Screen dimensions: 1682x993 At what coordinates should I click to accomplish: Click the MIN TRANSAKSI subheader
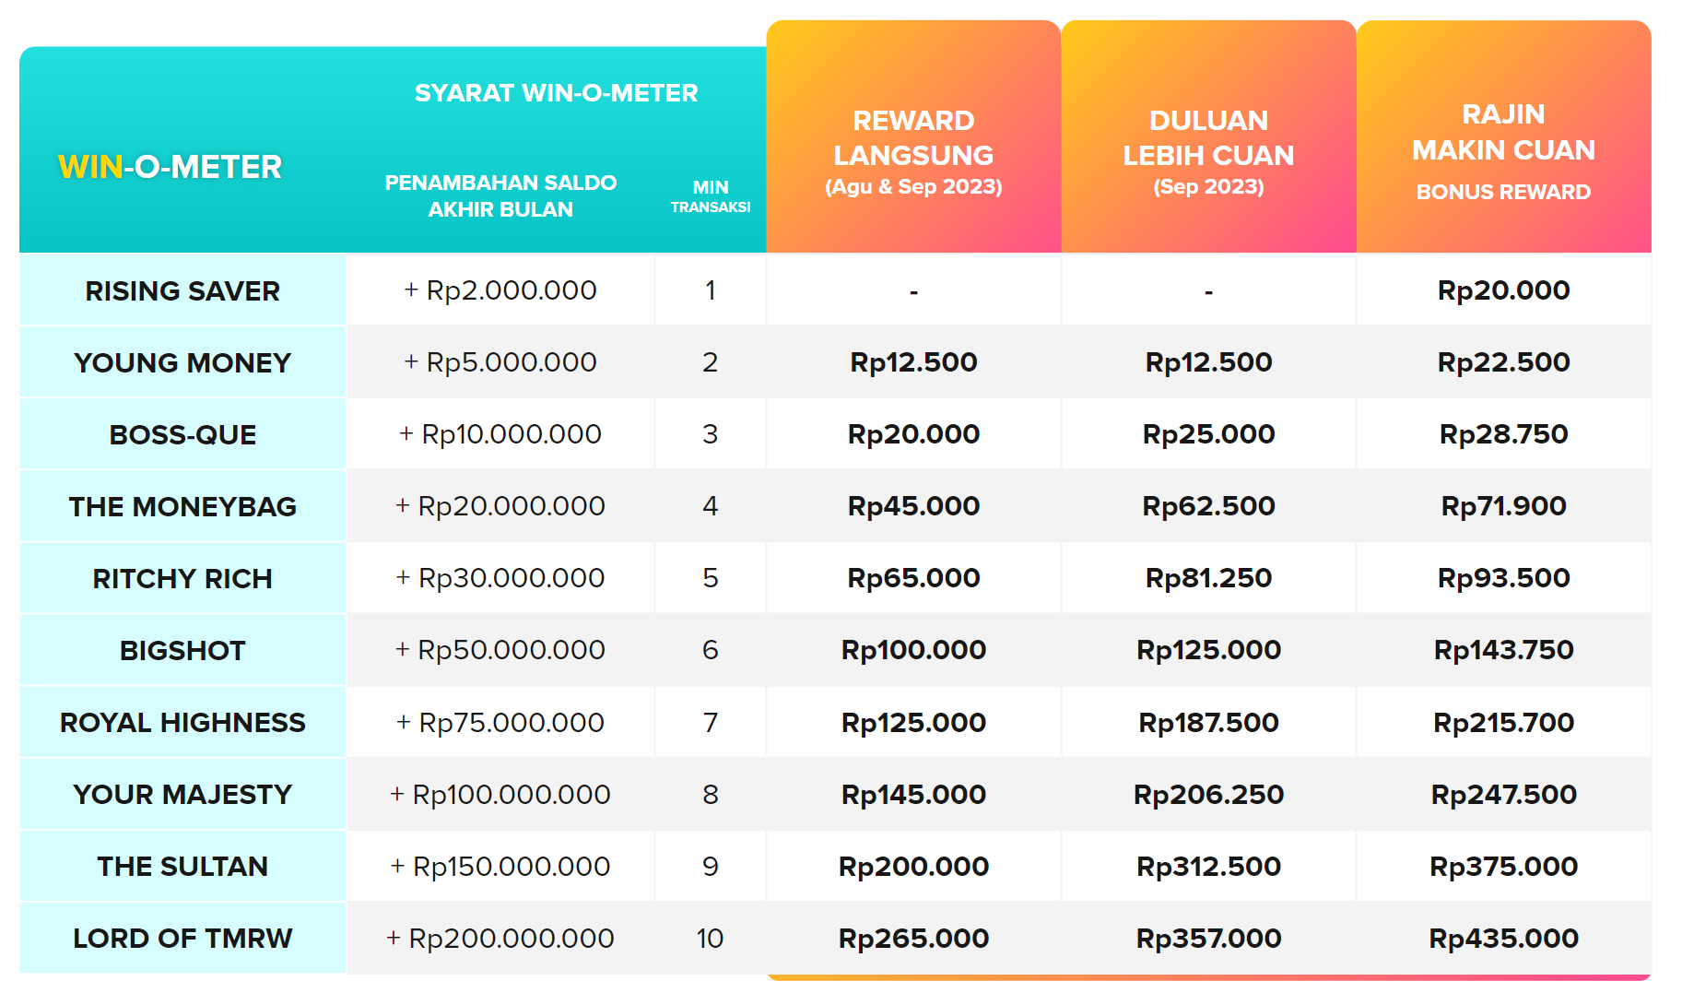click(710, 195)
